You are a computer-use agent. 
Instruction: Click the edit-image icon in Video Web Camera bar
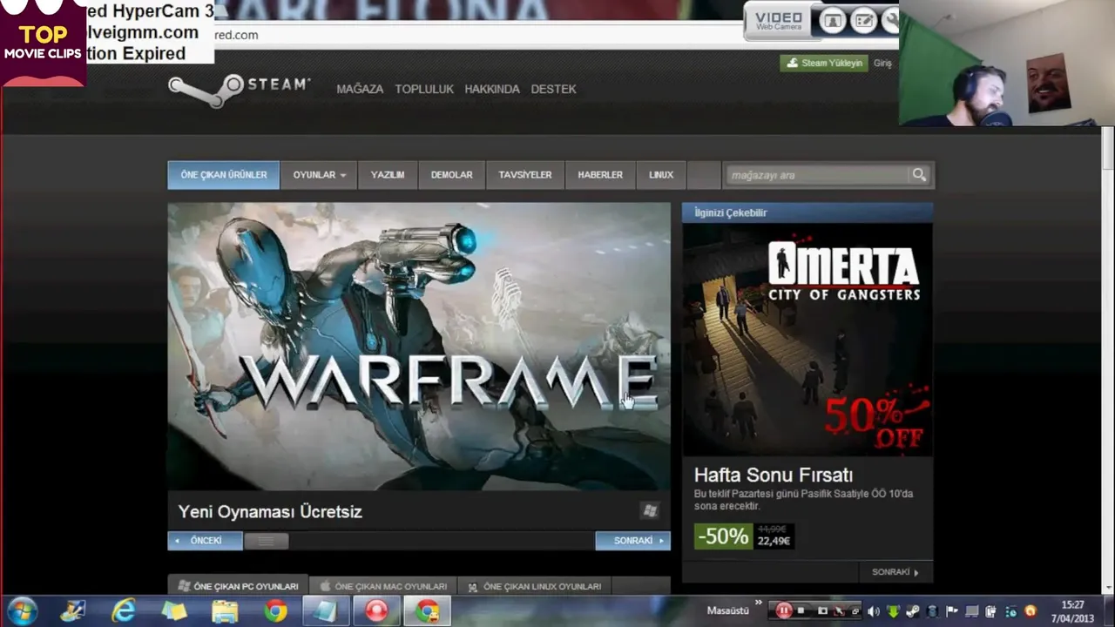(x=863, y=22)
